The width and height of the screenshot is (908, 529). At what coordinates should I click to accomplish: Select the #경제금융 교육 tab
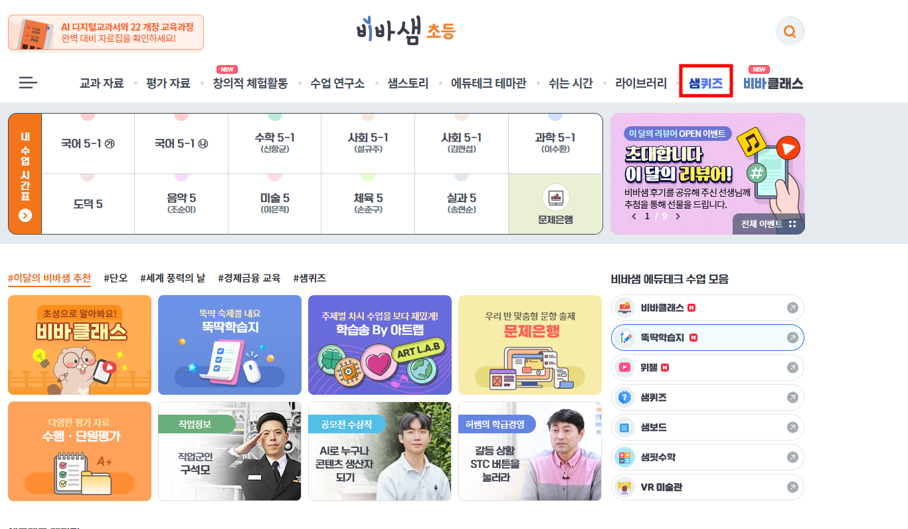click(x=249, y=278)
